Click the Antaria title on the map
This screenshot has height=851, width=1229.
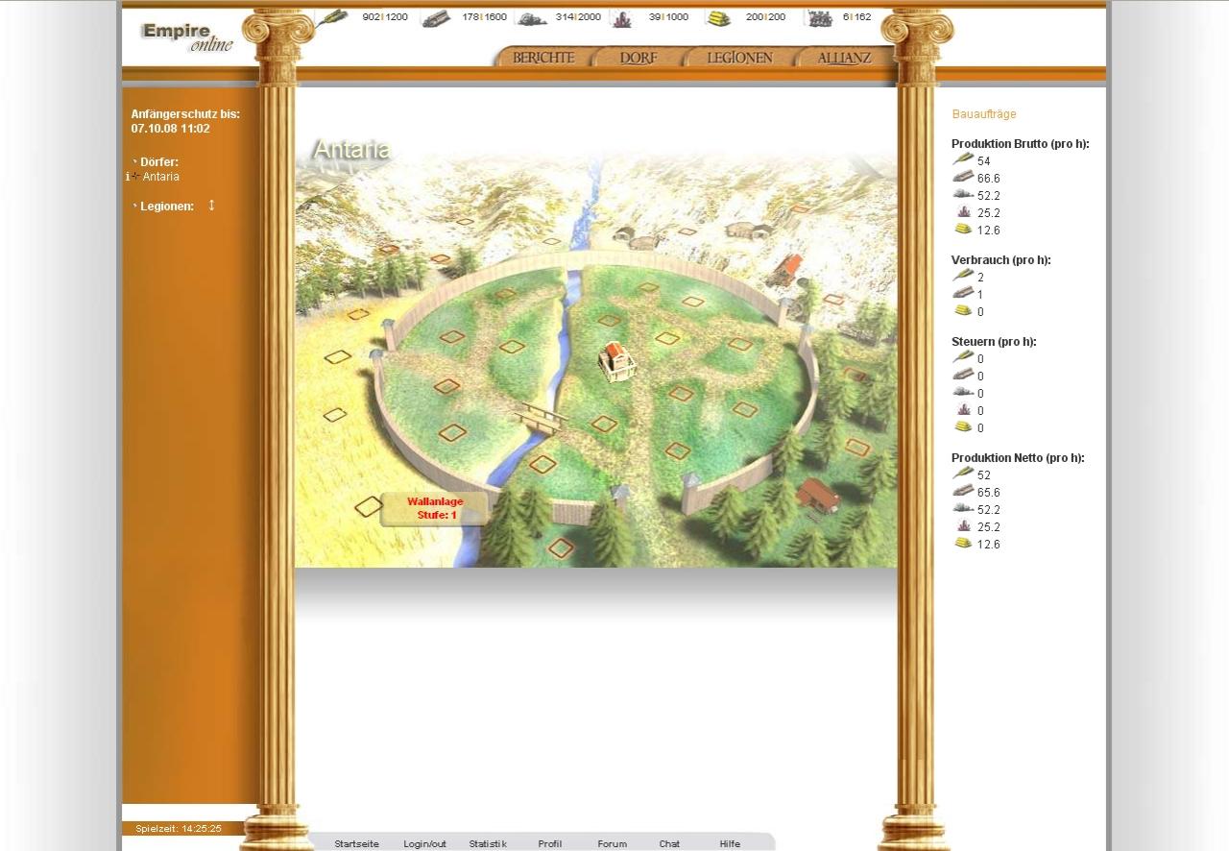coord(351,150)
